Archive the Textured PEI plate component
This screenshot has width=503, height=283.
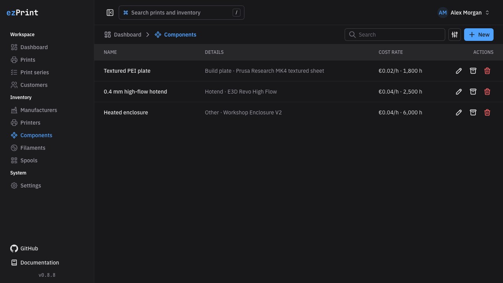click(473, 71)
